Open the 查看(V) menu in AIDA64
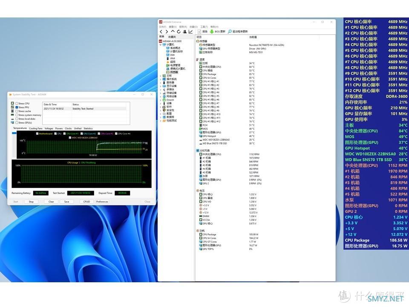This screenshot has height=307, width=409. [x=173, y=27]
